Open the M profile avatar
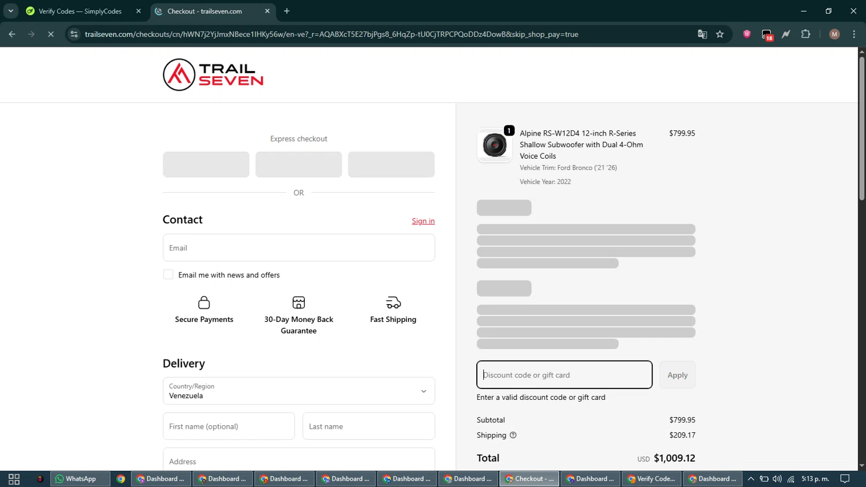Image resolution: width=866 pixels, height=487 pixels. tap(834, 34)
